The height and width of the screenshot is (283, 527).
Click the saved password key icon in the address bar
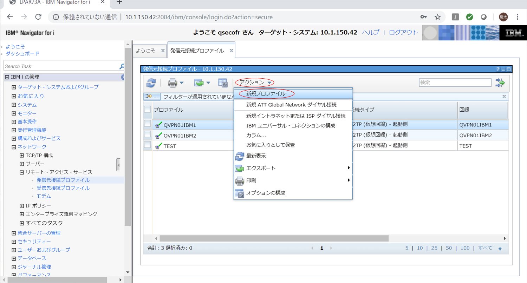pos(423,17)
